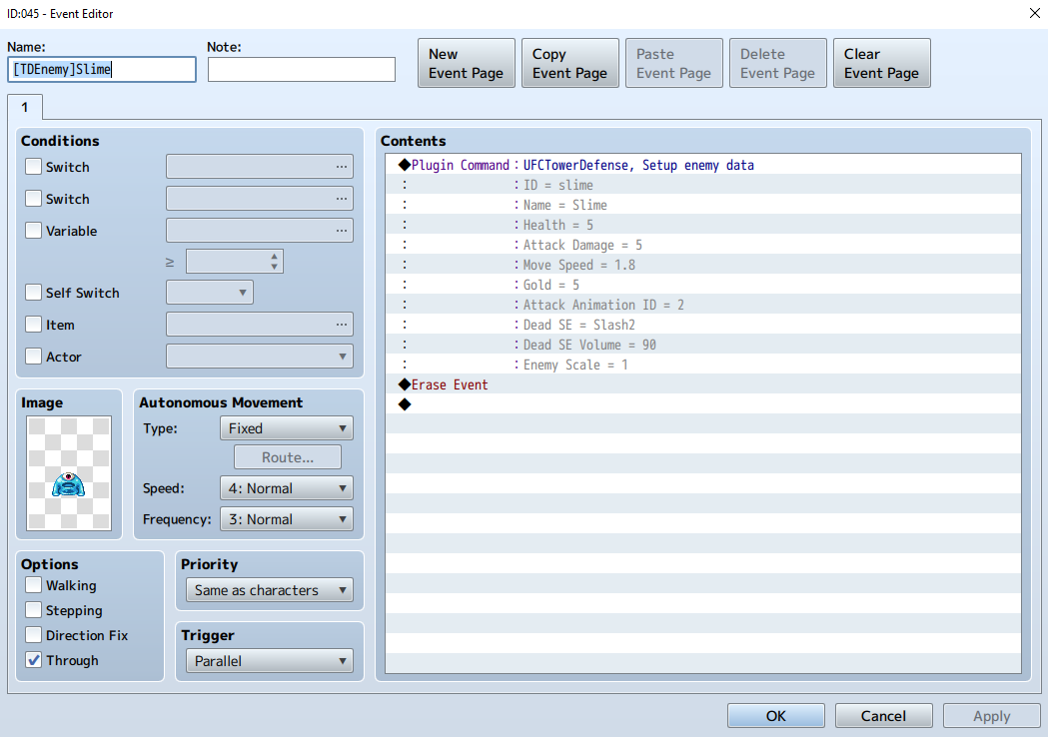Open the Autonomous Movement Type dropdown
Image resolution: width=1048 pixels, height=737 pixels.
click(286, 428)
